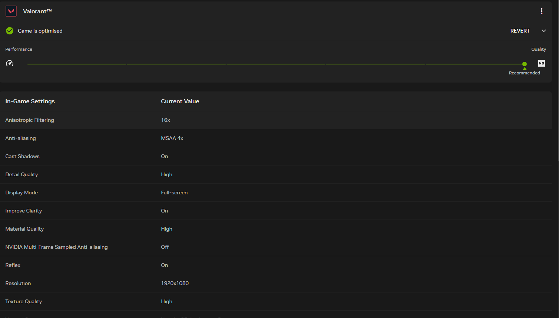The image size is (559, 318).
Task: Click the Material Quality High value
Action: [x=167, y=229]
